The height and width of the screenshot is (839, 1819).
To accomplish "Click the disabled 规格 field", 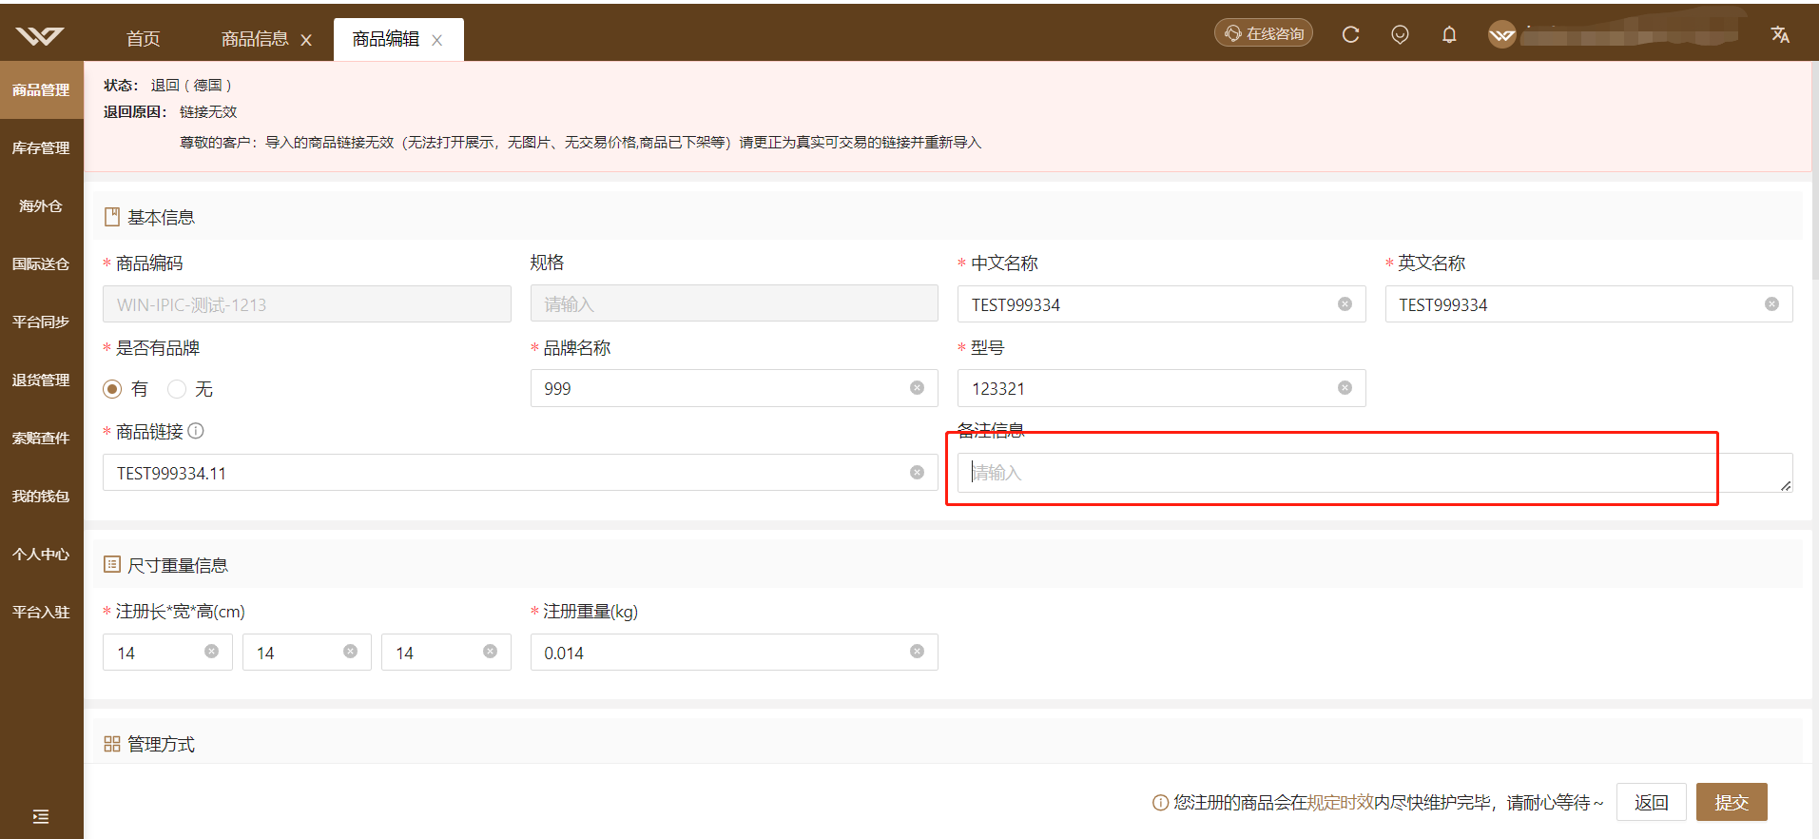I will pos(734,303).
